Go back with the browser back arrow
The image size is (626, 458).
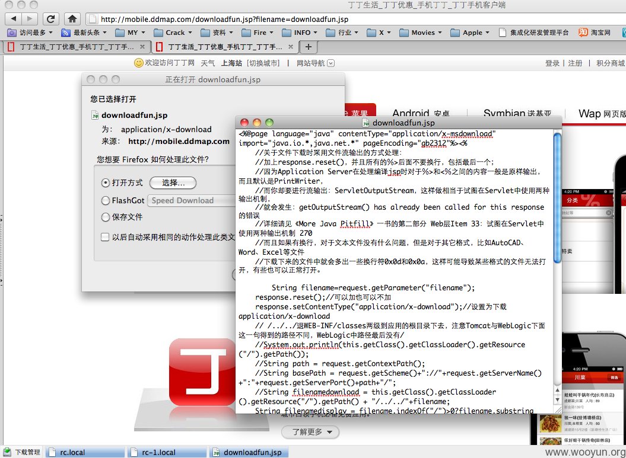coord(13,18)
